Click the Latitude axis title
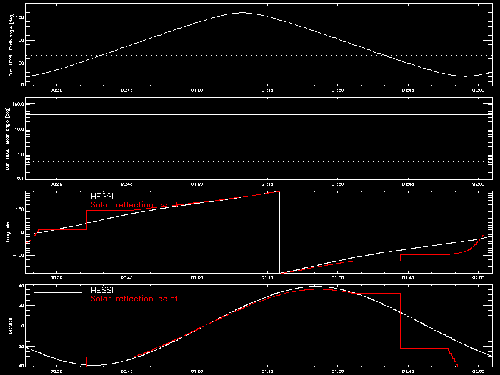This screenshot has height=375, width=500. pyautogui.click(x=11, y=326)
